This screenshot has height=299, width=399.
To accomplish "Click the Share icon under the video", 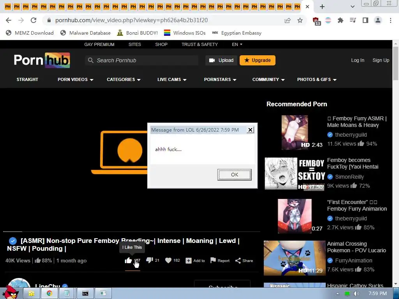I will coord(238,260).
